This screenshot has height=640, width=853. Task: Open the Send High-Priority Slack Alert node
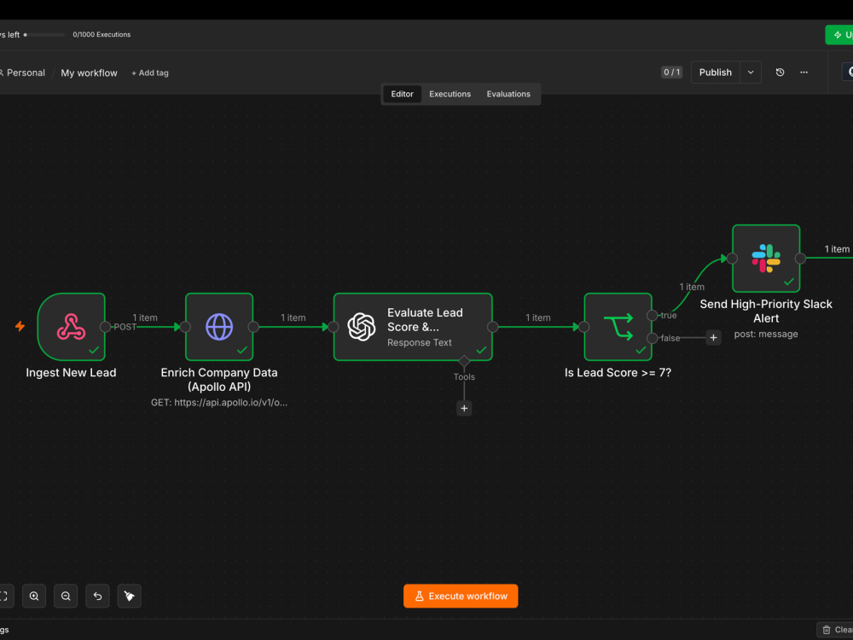point(766,258)
